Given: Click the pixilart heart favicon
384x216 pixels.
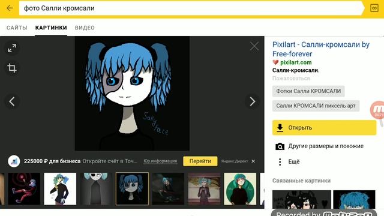Looking at the screenshot, I should pos(275,62).
